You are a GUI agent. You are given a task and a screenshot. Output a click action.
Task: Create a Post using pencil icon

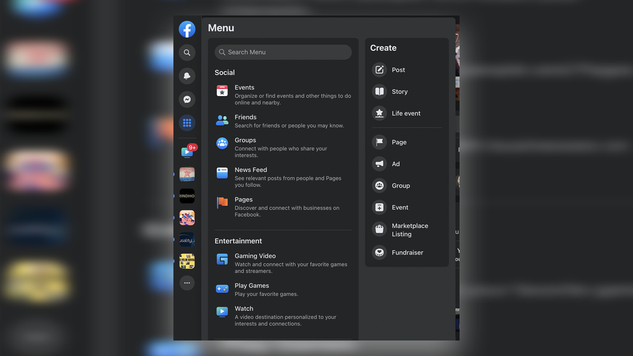click(x=379, y=70)
